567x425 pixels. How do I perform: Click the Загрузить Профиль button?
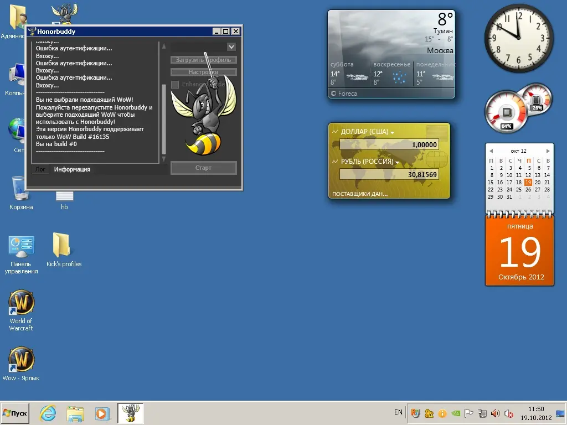(x=204, y=60)
